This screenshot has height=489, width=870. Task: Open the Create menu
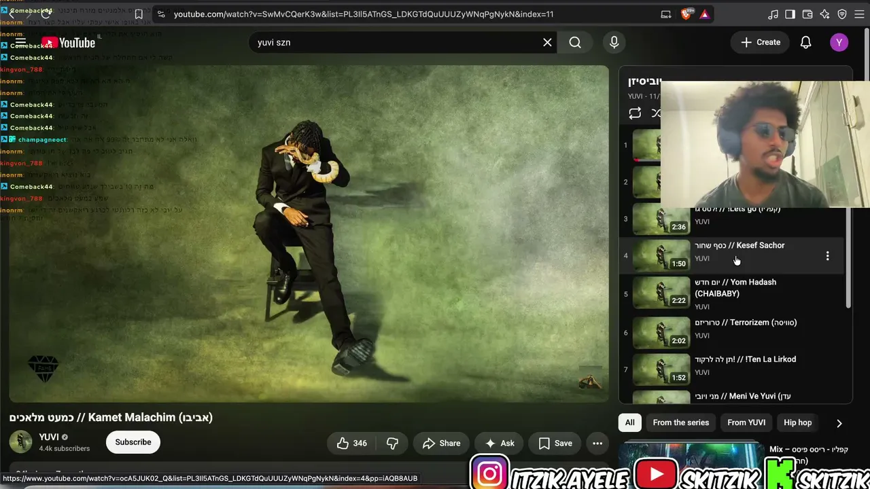[761, 42]
